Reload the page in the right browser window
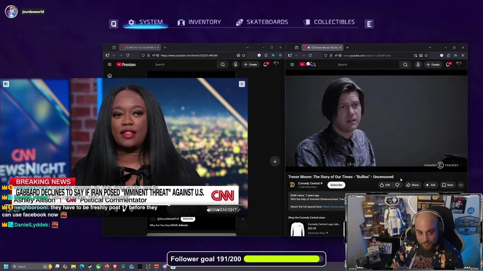 pyautogui.click(x=310, y=55)
